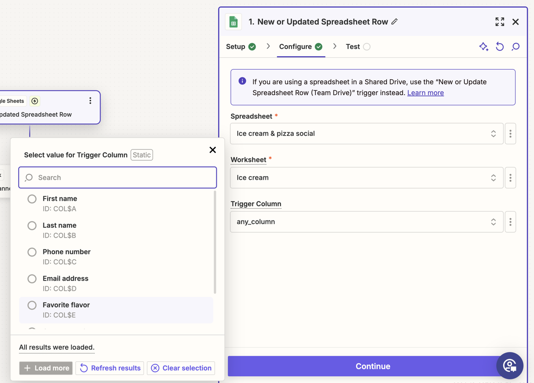The width and height of the screenshot is (534, 383).
Task: Click the undo arrow icon in panel toolbar
Action: click(500, 47)
